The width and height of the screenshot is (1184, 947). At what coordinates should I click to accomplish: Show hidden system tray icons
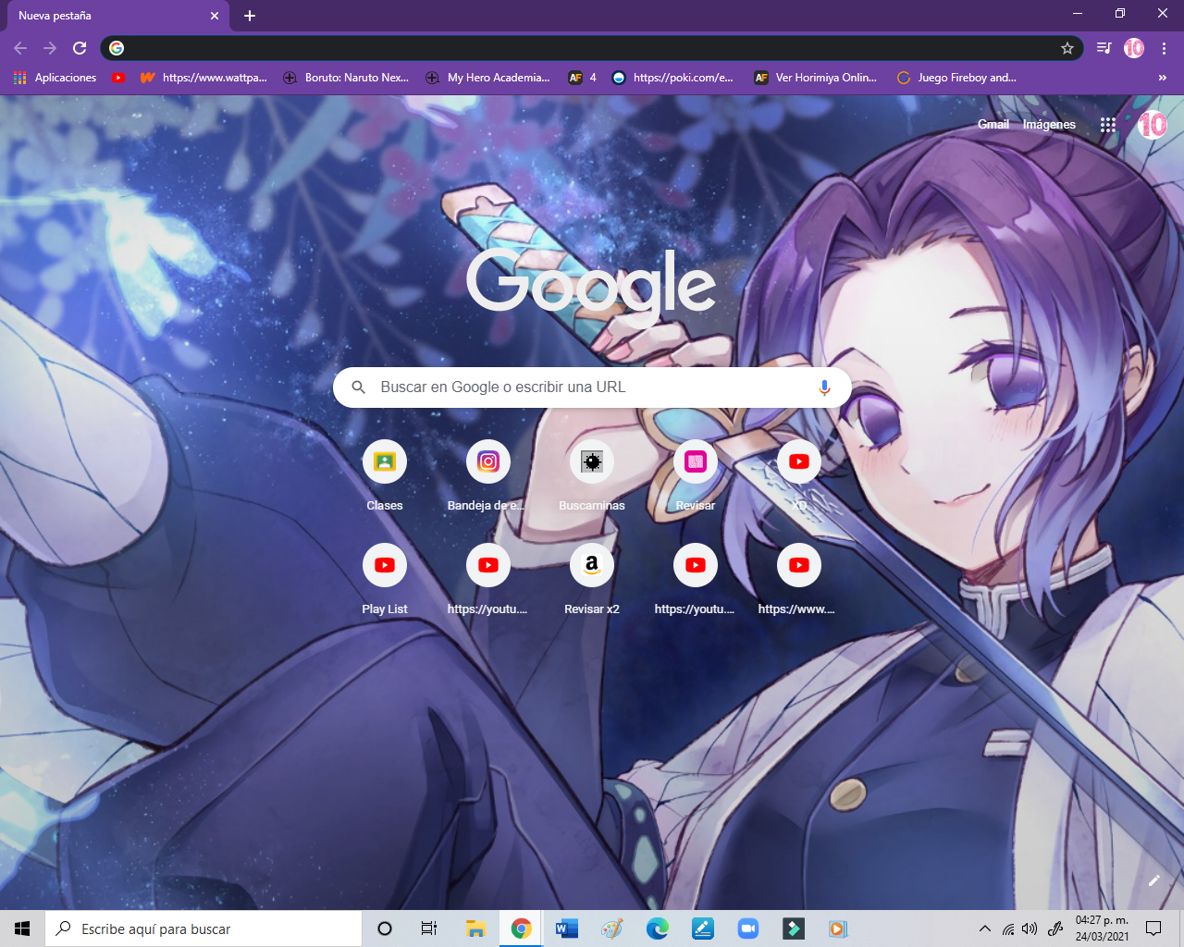[x=985, y=929]
